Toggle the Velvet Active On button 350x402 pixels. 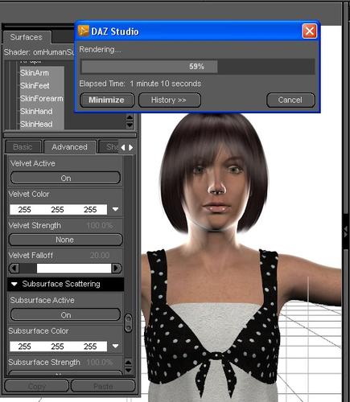[65, 178]
